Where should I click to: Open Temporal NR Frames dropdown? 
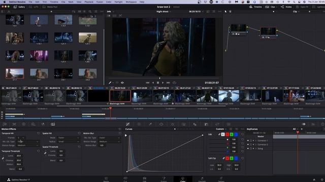tap(21, 138)
